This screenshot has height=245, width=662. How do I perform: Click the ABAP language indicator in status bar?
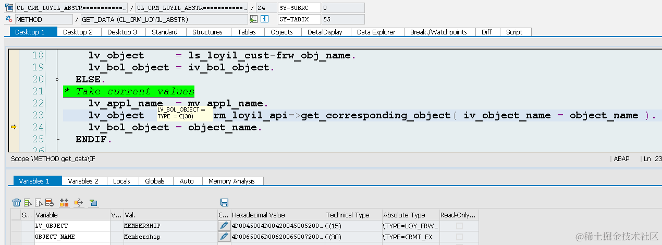point(622,159)
